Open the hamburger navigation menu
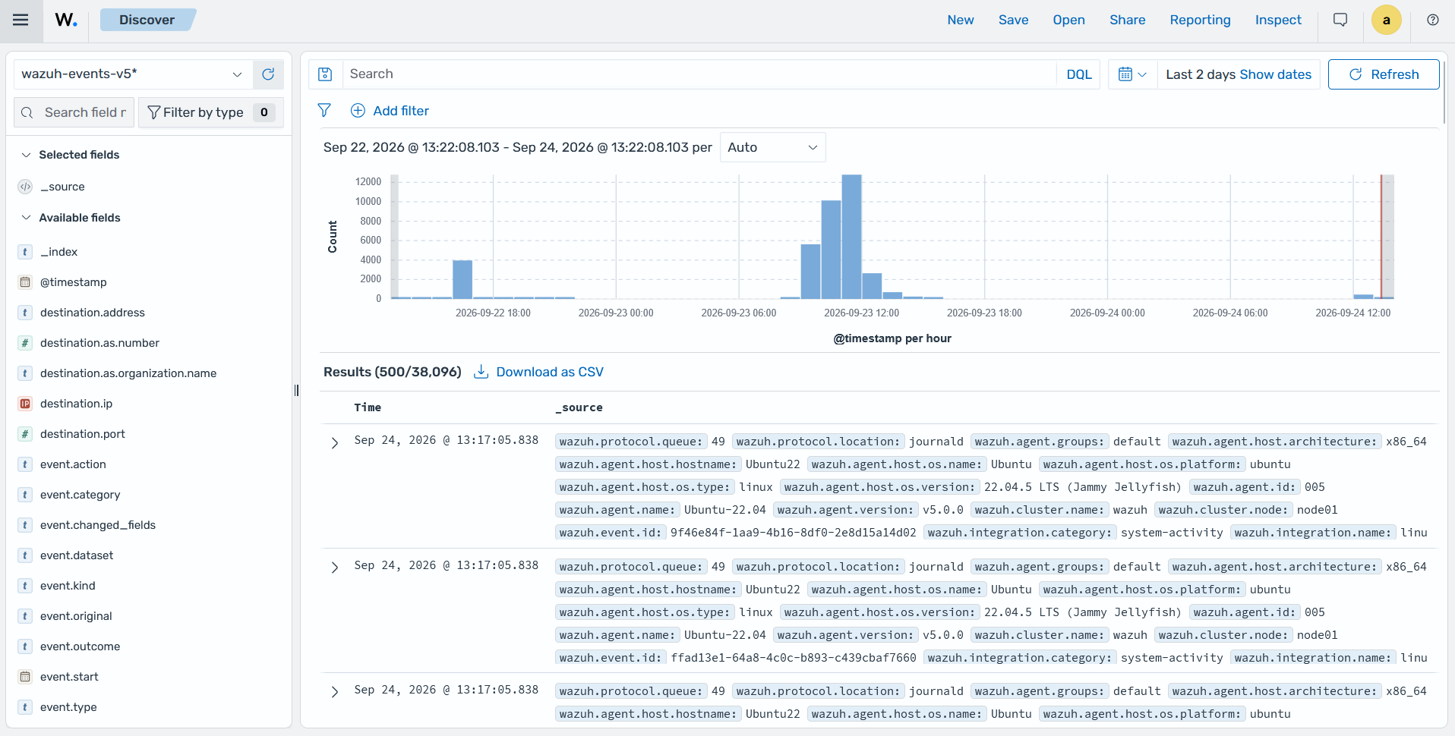The width and height of the screenshot is (1455, 736). pyautogui.click(x=21, y=20)
